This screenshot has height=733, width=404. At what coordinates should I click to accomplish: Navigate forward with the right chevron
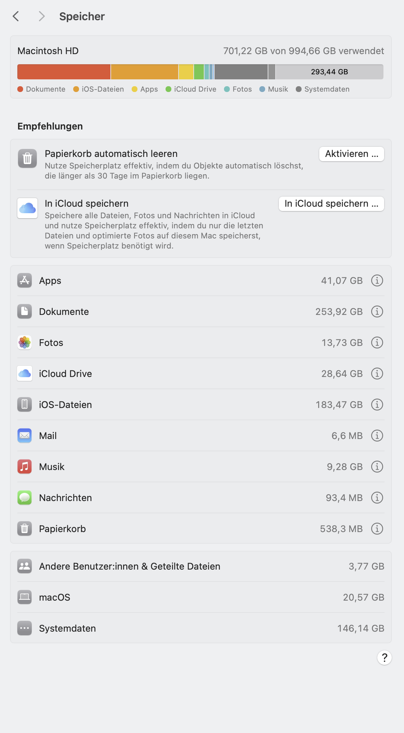[x=41, y=16]
